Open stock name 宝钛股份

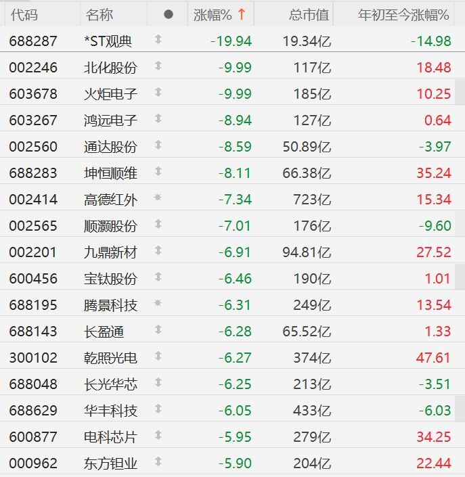tap(111, 279)
